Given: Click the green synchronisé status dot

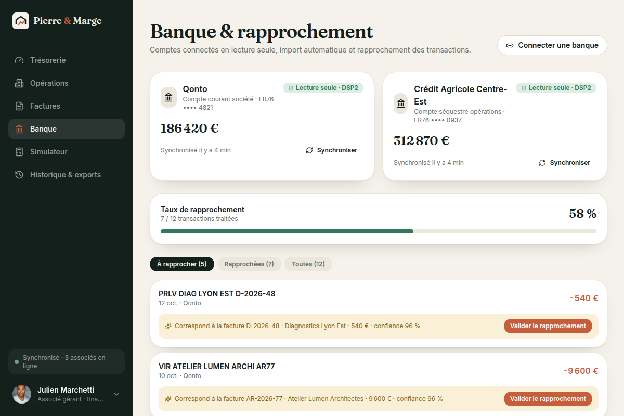Looking at the screenshot, I should tap(17, 362).
